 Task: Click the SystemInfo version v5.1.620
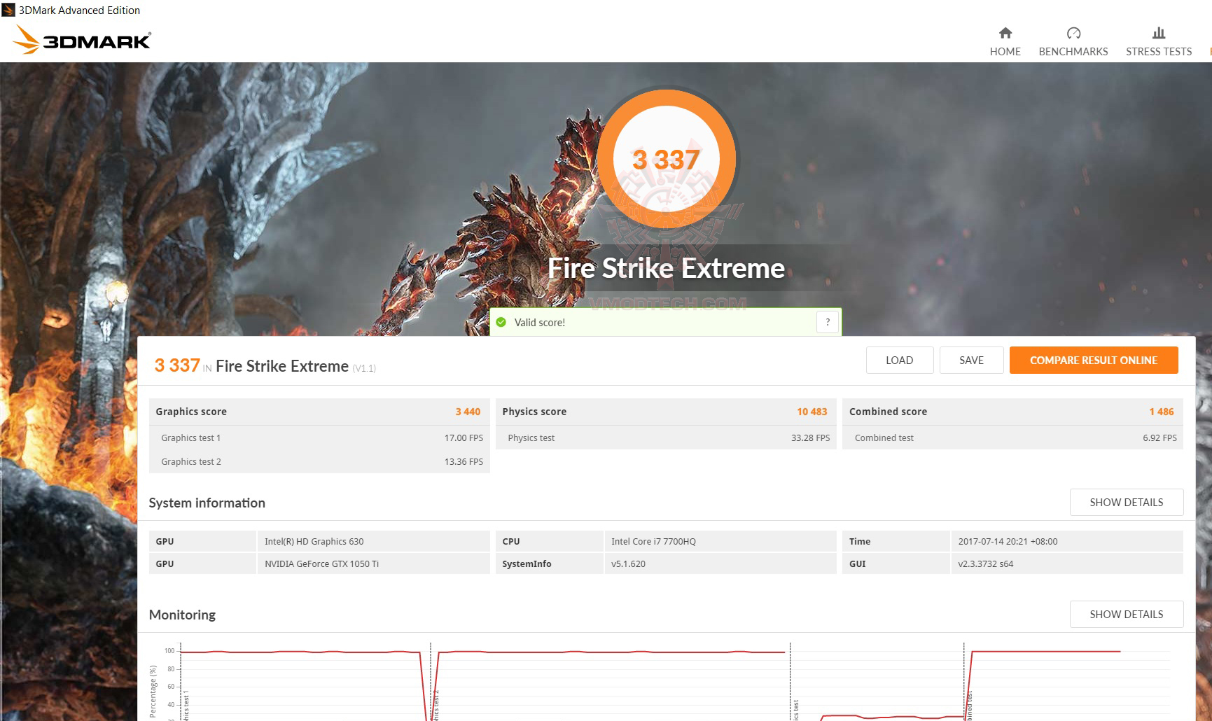pos(628,563)
